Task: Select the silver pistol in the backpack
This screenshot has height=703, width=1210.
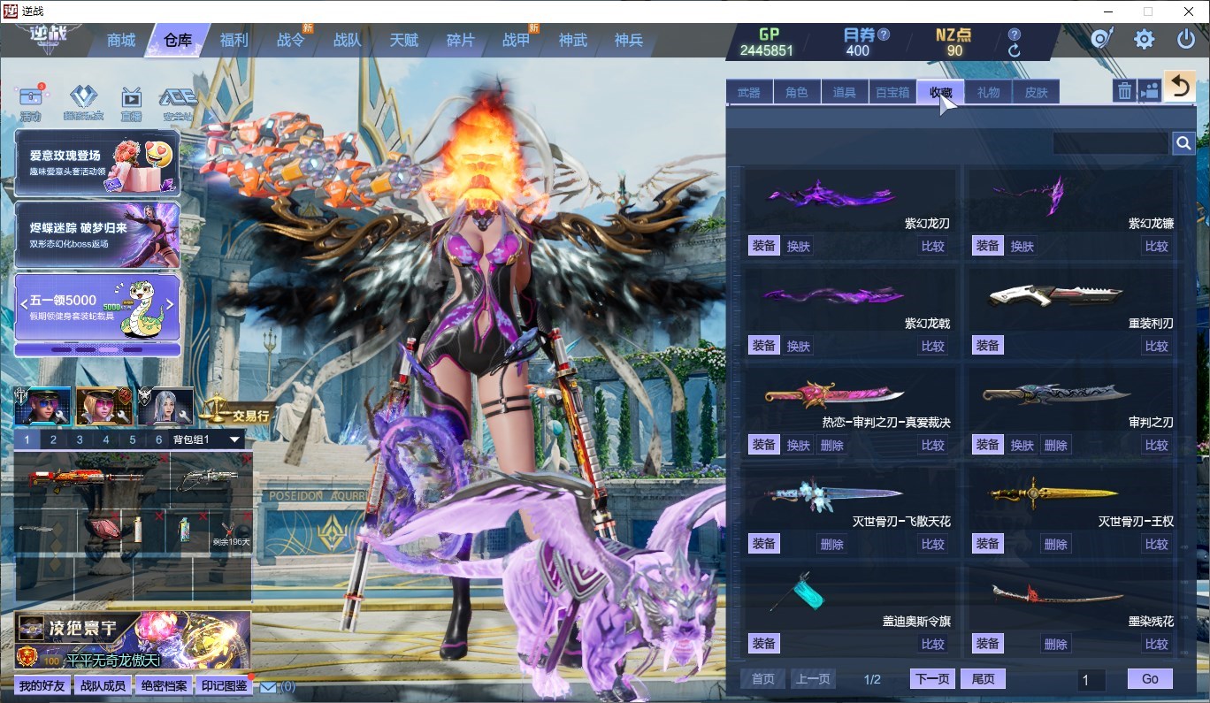Action: pos(206,480)
